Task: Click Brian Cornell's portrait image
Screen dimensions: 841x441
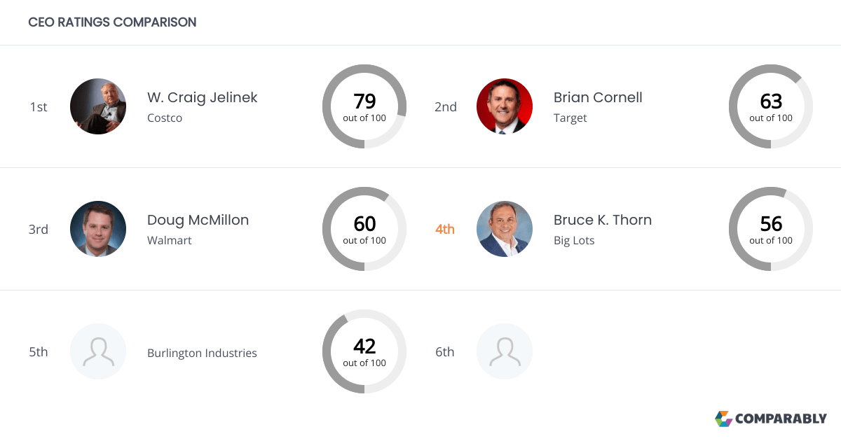Action: tap(505, 106)
